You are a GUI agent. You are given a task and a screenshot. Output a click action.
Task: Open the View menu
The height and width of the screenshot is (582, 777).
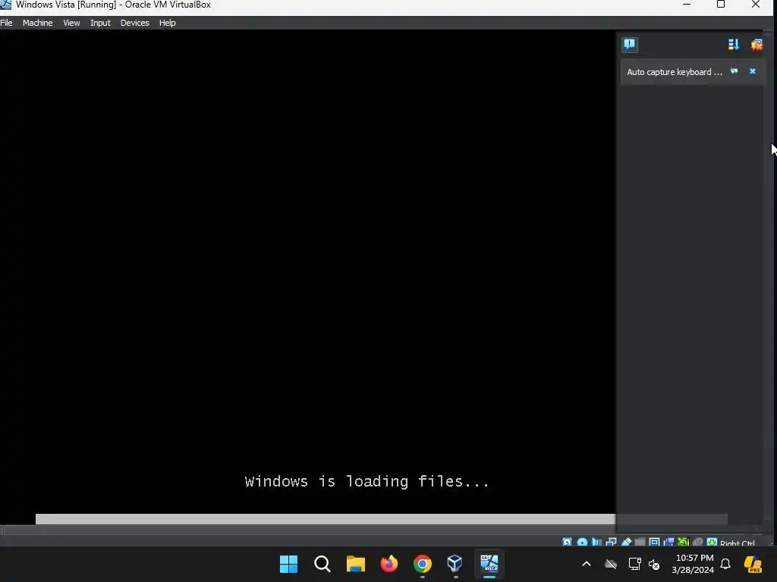pos(71,23)
